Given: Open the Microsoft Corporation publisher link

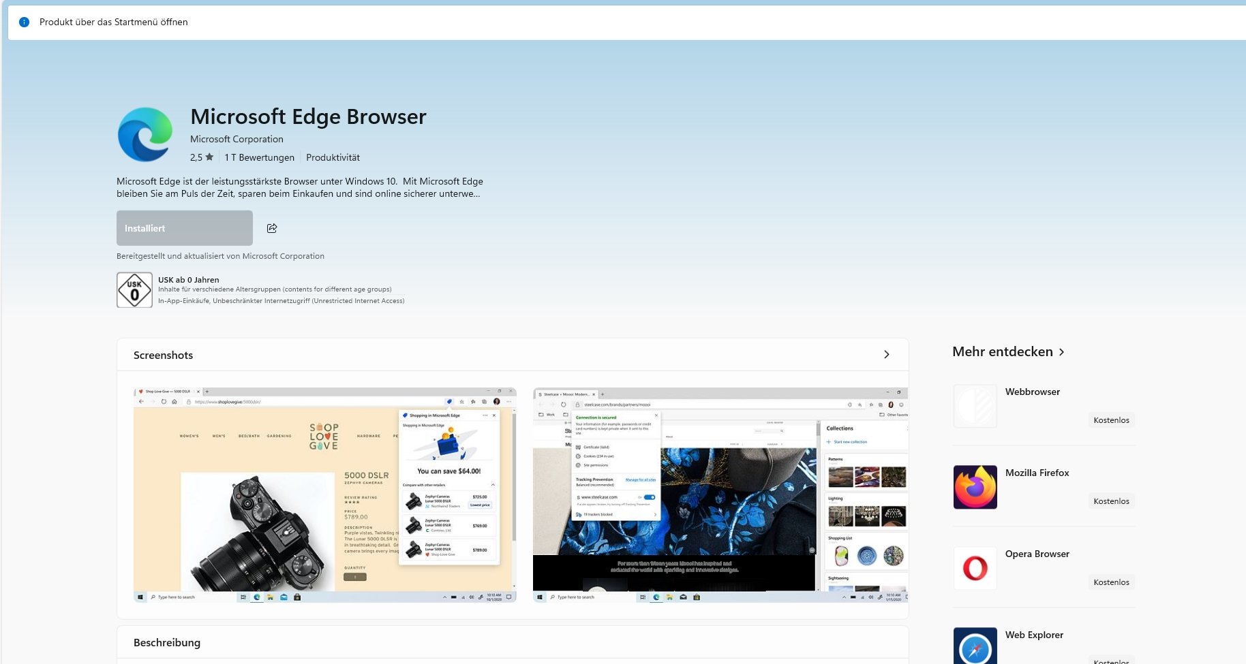Looking at the screenshot, I should 237,139.
